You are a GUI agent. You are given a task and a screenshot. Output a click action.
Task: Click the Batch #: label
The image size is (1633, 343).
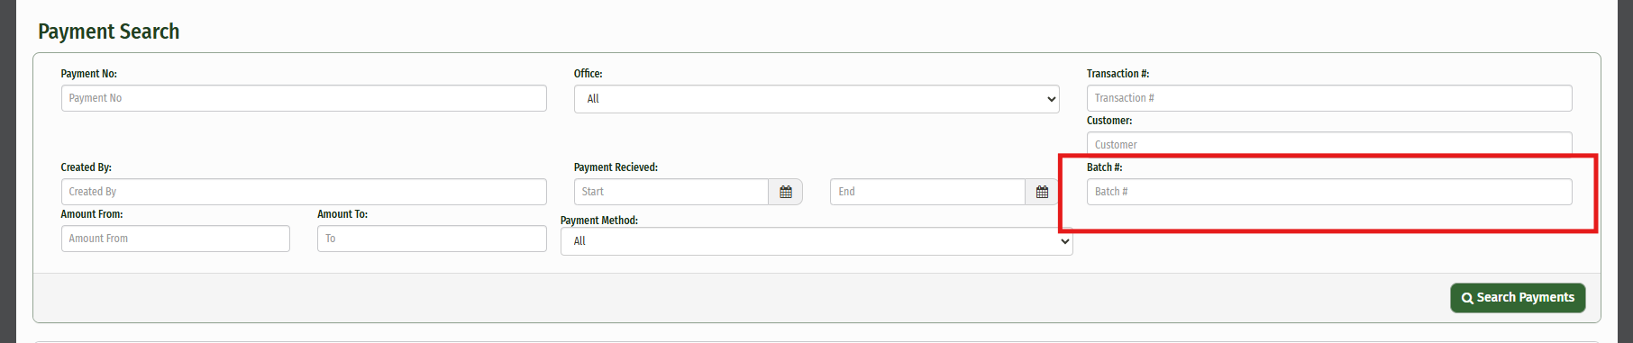point(1104,167)
